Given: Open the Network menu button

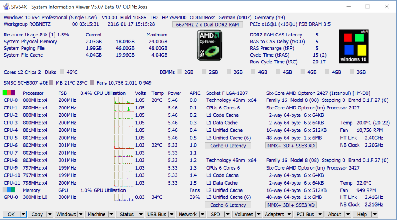Looking at the screenshot, I should [188, 214].
